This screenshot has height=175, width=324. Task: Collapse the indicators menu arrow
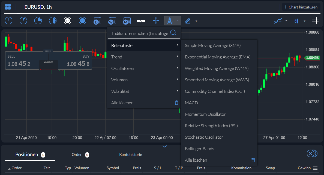[x=178, y=21]
